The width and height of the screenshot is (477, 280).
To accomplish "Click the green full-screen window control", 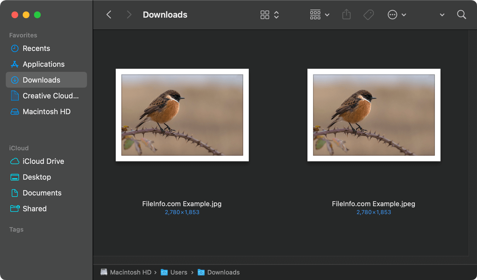I will (37, 15).
